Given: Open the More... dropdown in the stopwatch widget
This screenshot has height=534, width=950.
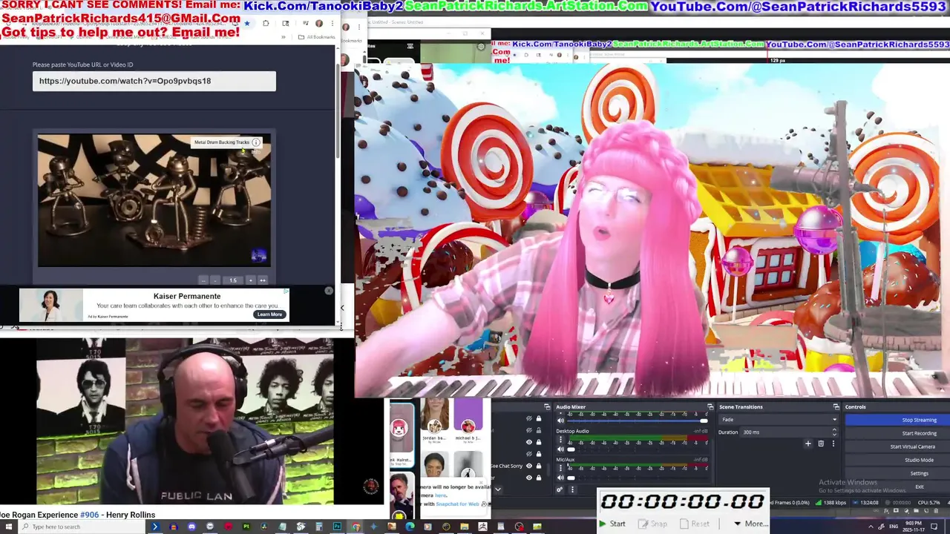Looking at the screenshot, I should (x=751, y=524).
